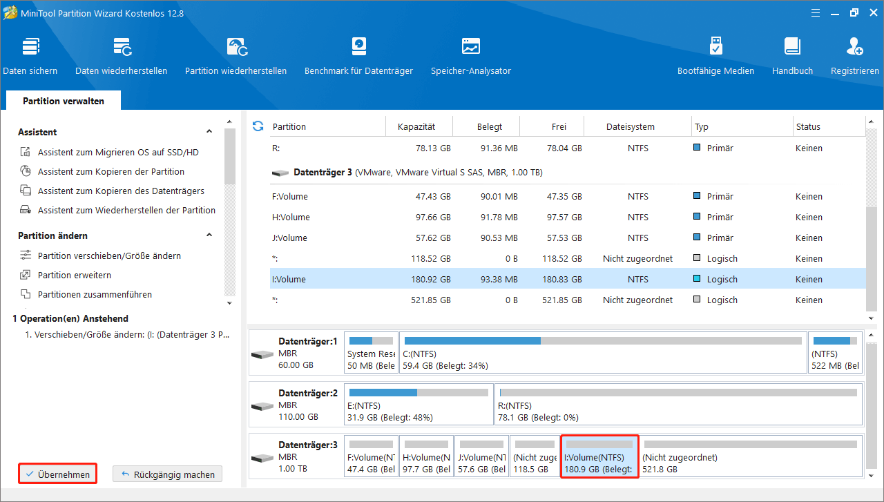884x502 pixels.
Task: Click 521.85 GB row Logisch color square
Action: [x=698, y=300]
